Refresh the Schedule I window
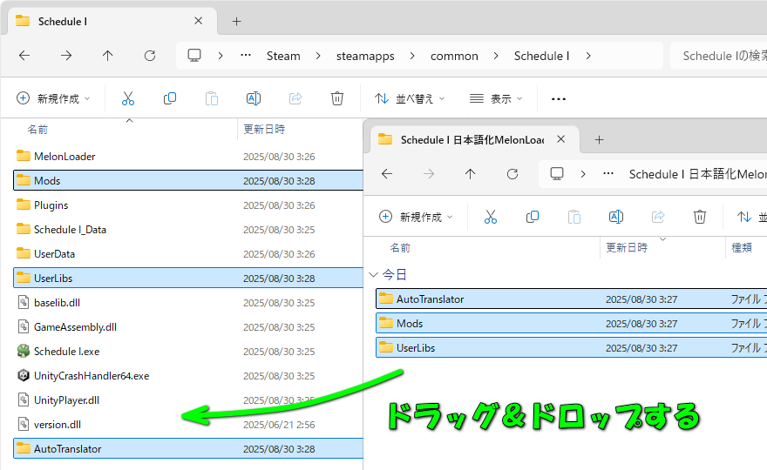Screen dimensions: 767x470 (150, 56)
